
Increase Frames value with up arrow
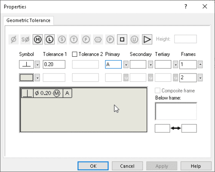tap(200, 64)
